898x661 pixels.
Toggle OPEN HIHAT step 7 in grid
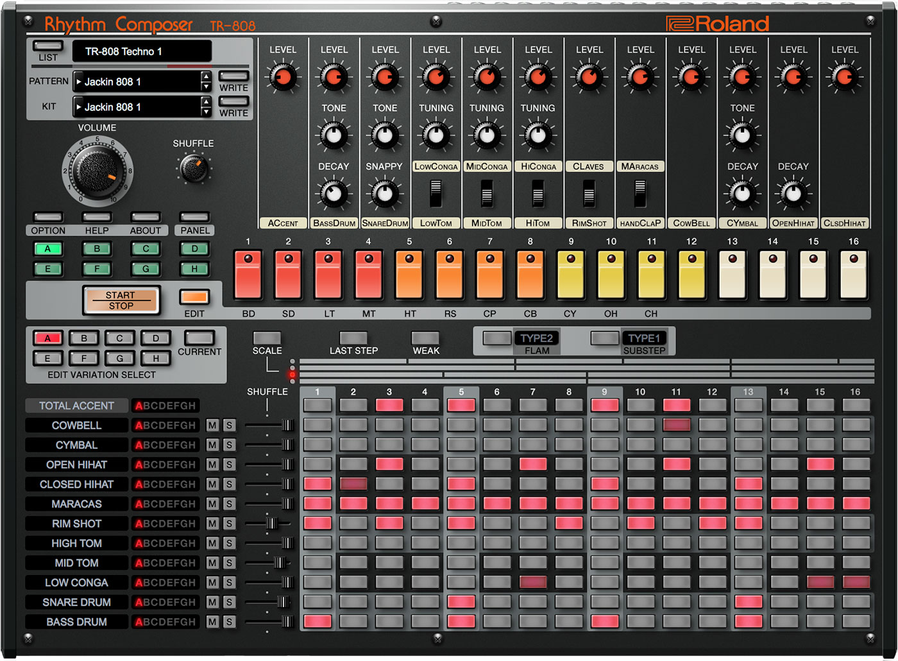pyautogui.click(x=533, y=464)
